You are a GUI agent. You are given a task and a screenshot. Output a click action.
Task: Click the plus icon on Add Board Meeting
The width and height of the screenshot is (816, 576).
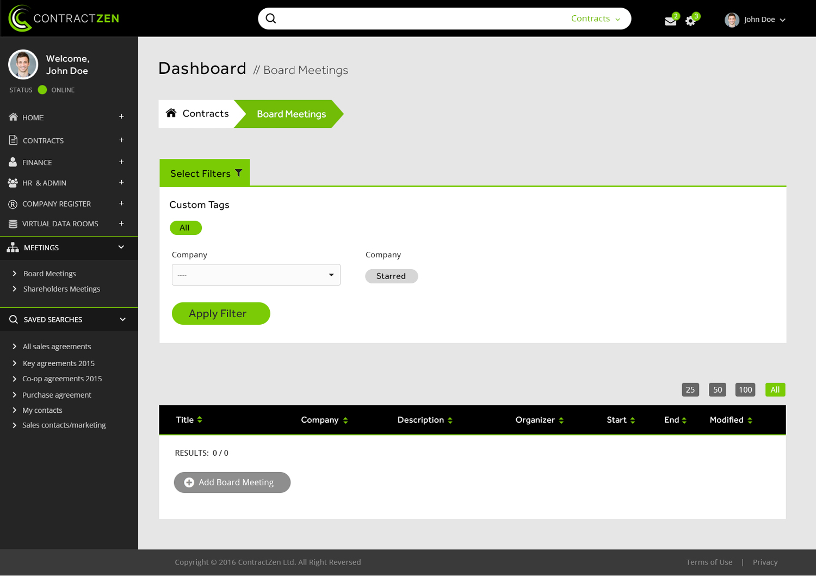[189, 482]
